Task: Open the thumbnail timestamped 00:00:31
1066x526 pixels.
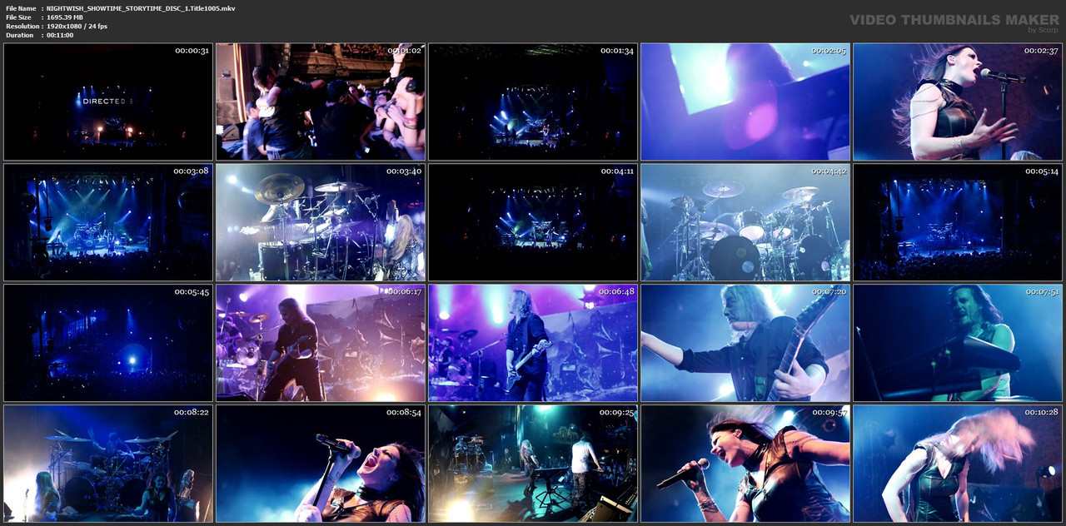Action: click(108, 102)
